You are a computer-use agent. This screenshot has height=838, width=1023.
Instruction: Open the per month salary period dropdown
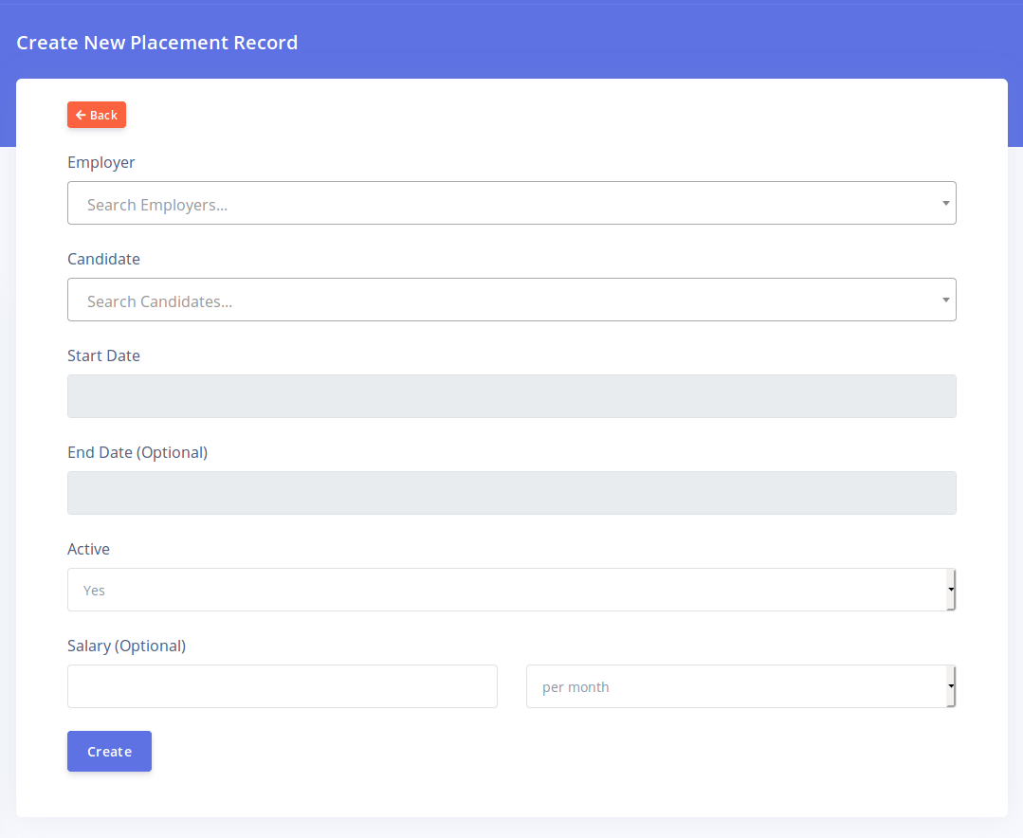(x=736, y=686)
